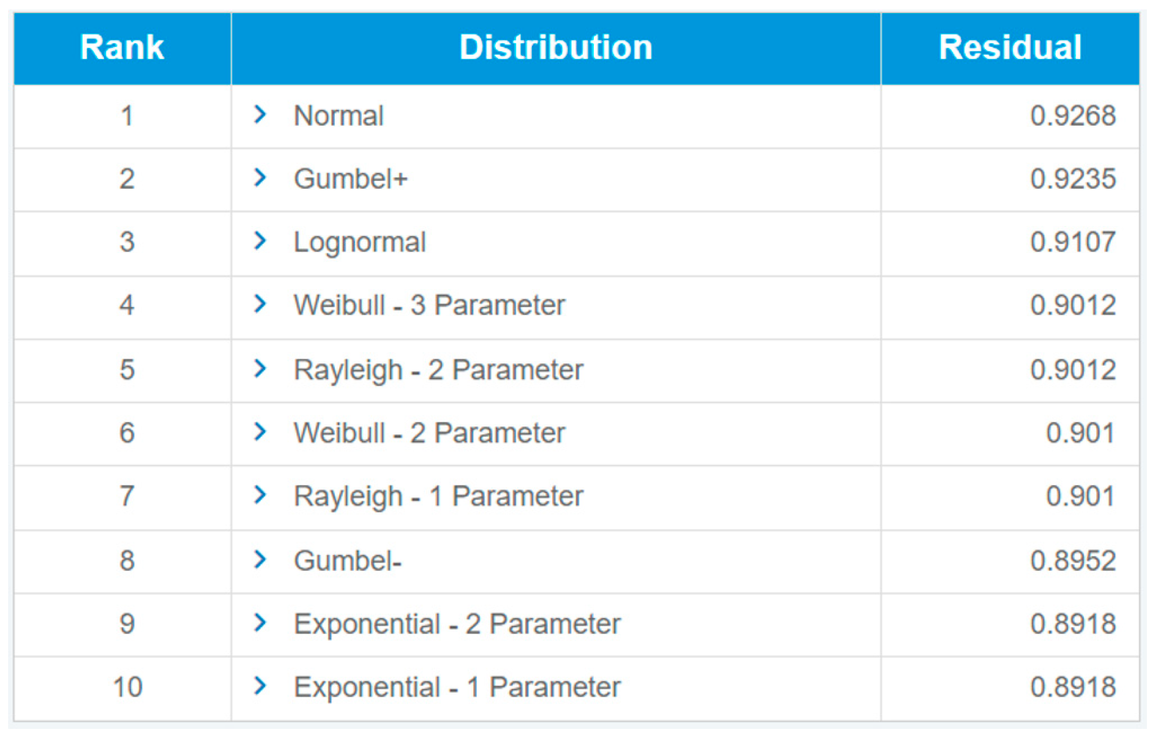Expand Rayleigh - 1 Parameter row chevron
1155x737 pixels.
click(x=260, y=495)
